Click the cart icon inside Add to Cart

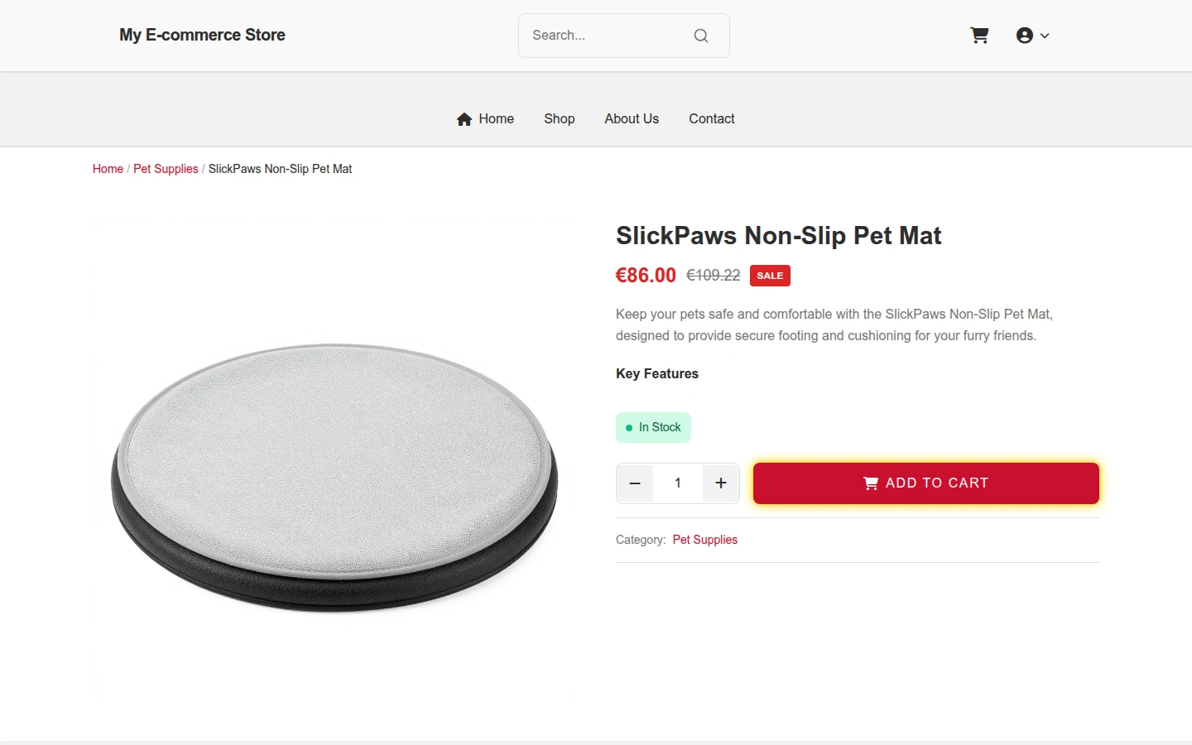(871, 483)
